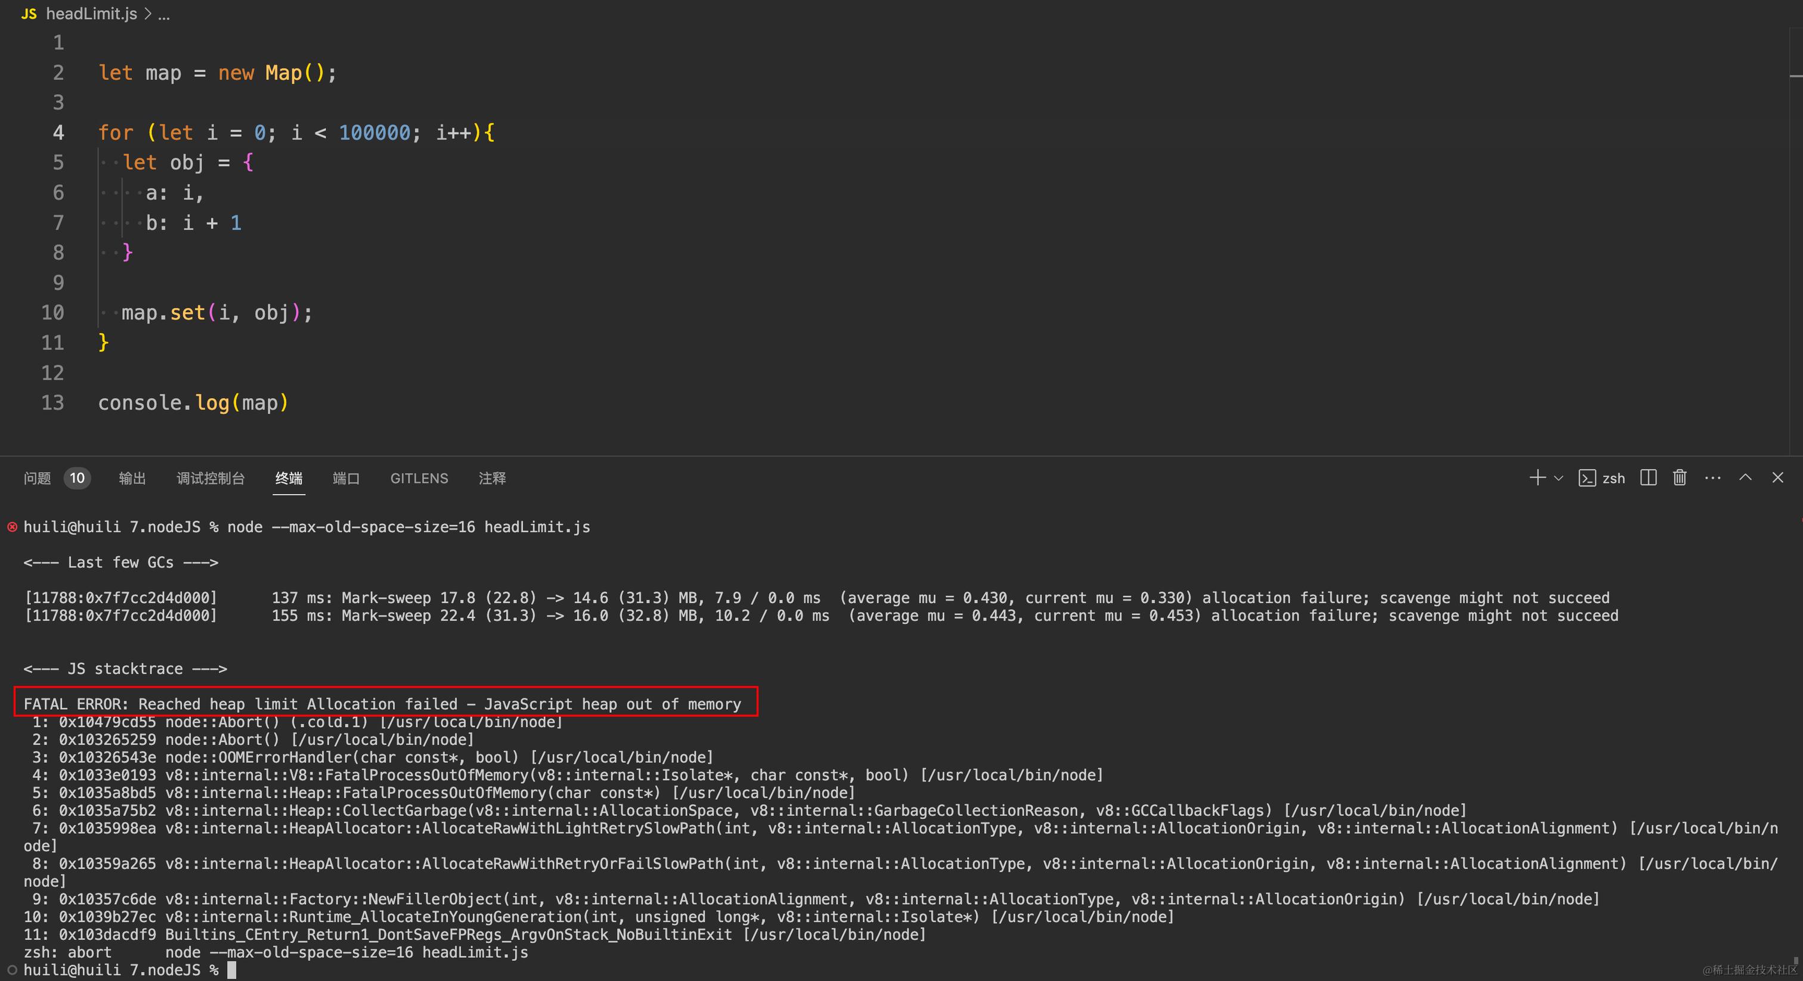Maximize panel with the up chevron
1803x981 pixels.
click(1746, 478)
